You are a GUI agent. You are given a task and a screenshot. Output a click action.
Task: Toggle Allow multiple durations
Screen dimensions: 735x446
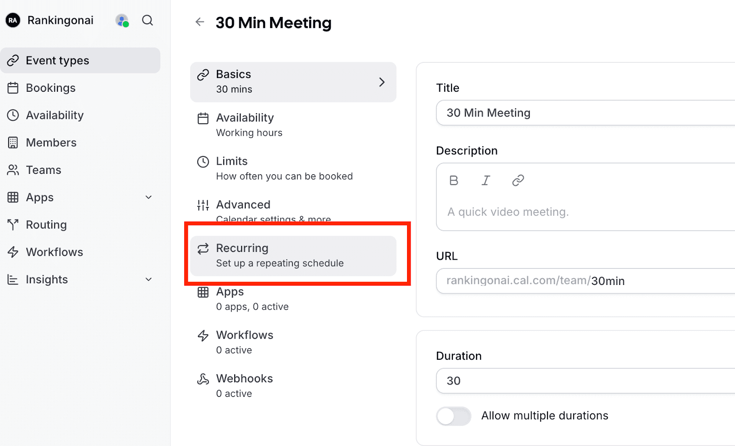coord(453,416)
